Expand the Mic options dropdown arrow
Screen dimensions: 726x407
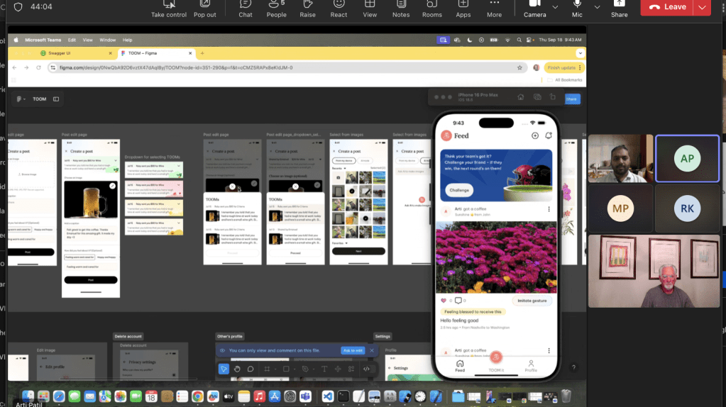pyautogui.click(x=597, y=7)
